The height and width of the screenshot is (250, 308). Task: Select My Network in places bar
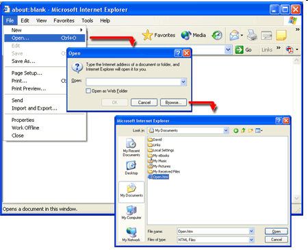(131, 234)
